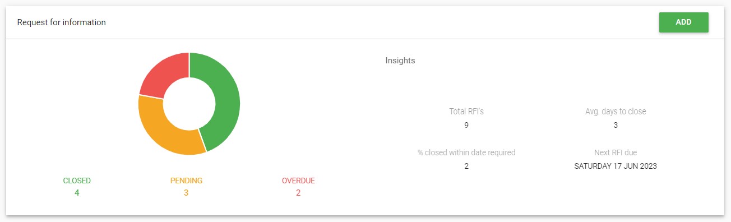Click the PENDING legend label

(x=186, y=181)
